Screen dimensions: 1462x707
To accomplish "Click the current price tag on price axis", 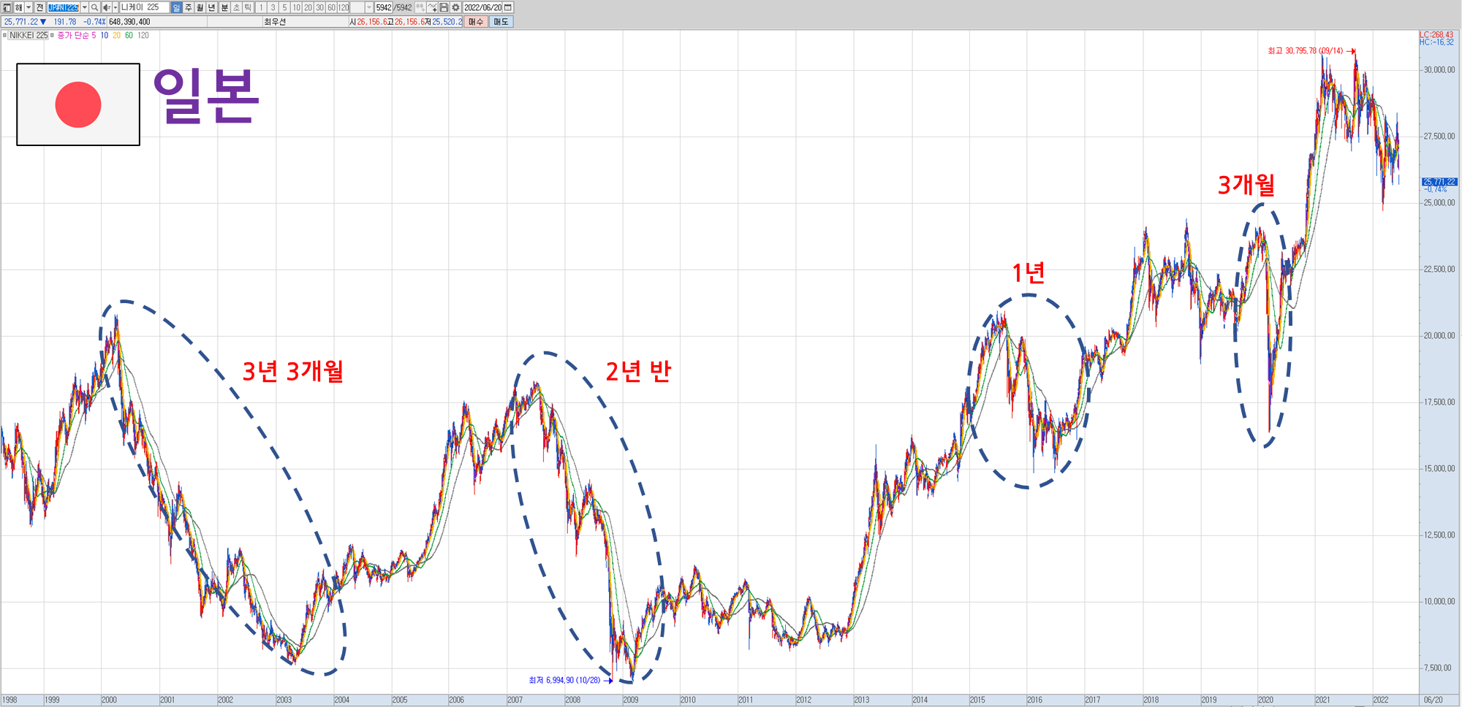I will [x=1439, y=181].
